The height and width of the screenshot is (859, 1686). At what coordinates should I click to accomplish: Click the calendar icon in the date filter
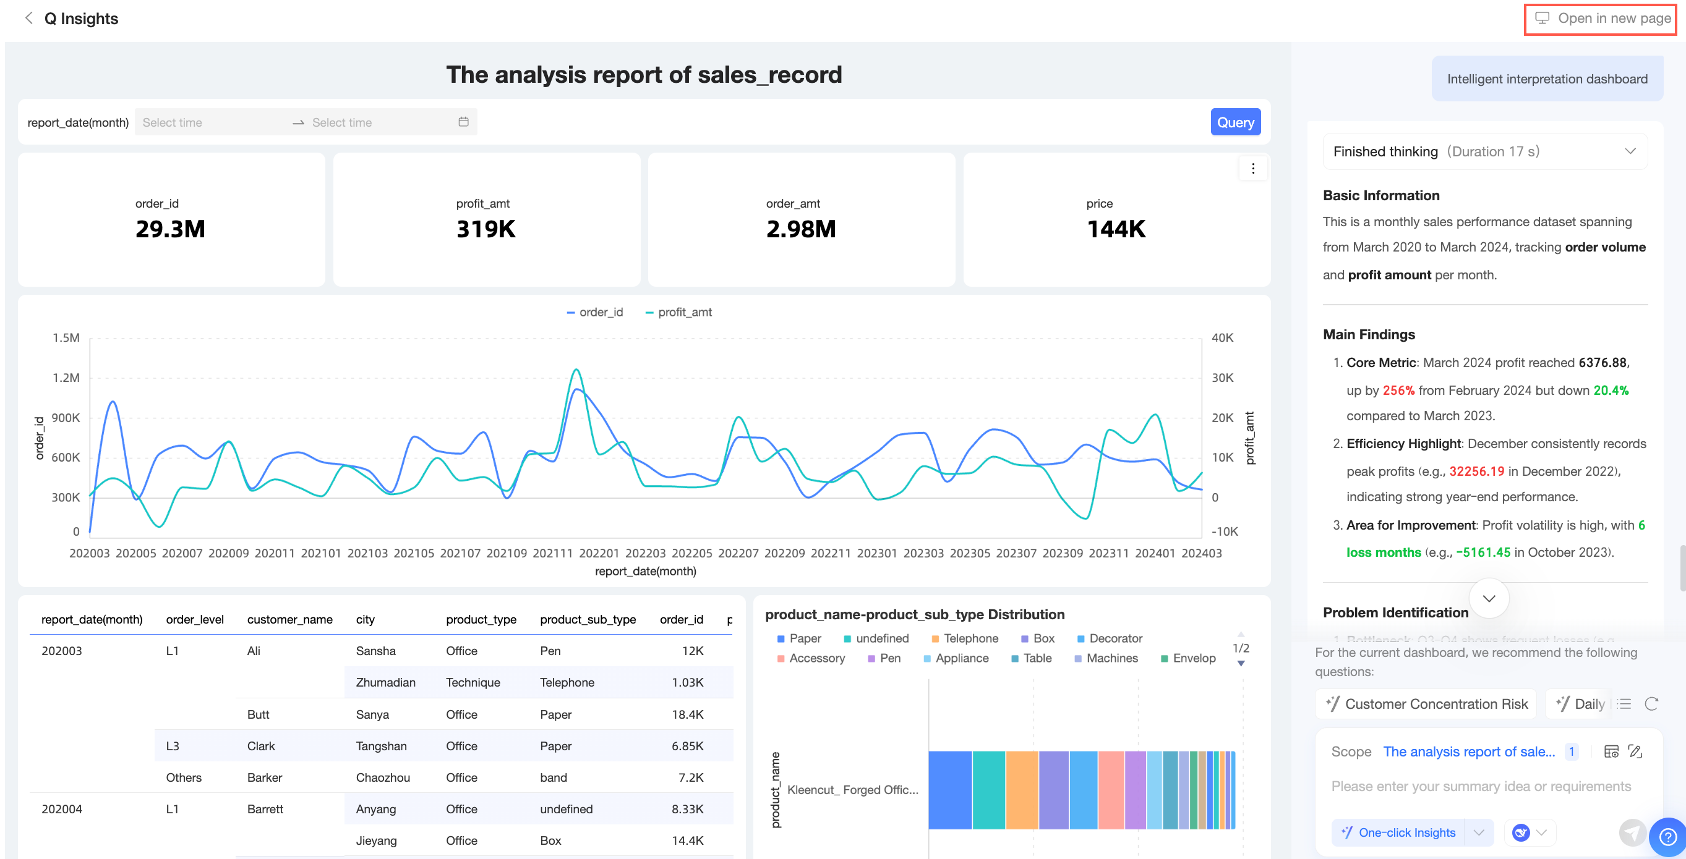[463, 122]
